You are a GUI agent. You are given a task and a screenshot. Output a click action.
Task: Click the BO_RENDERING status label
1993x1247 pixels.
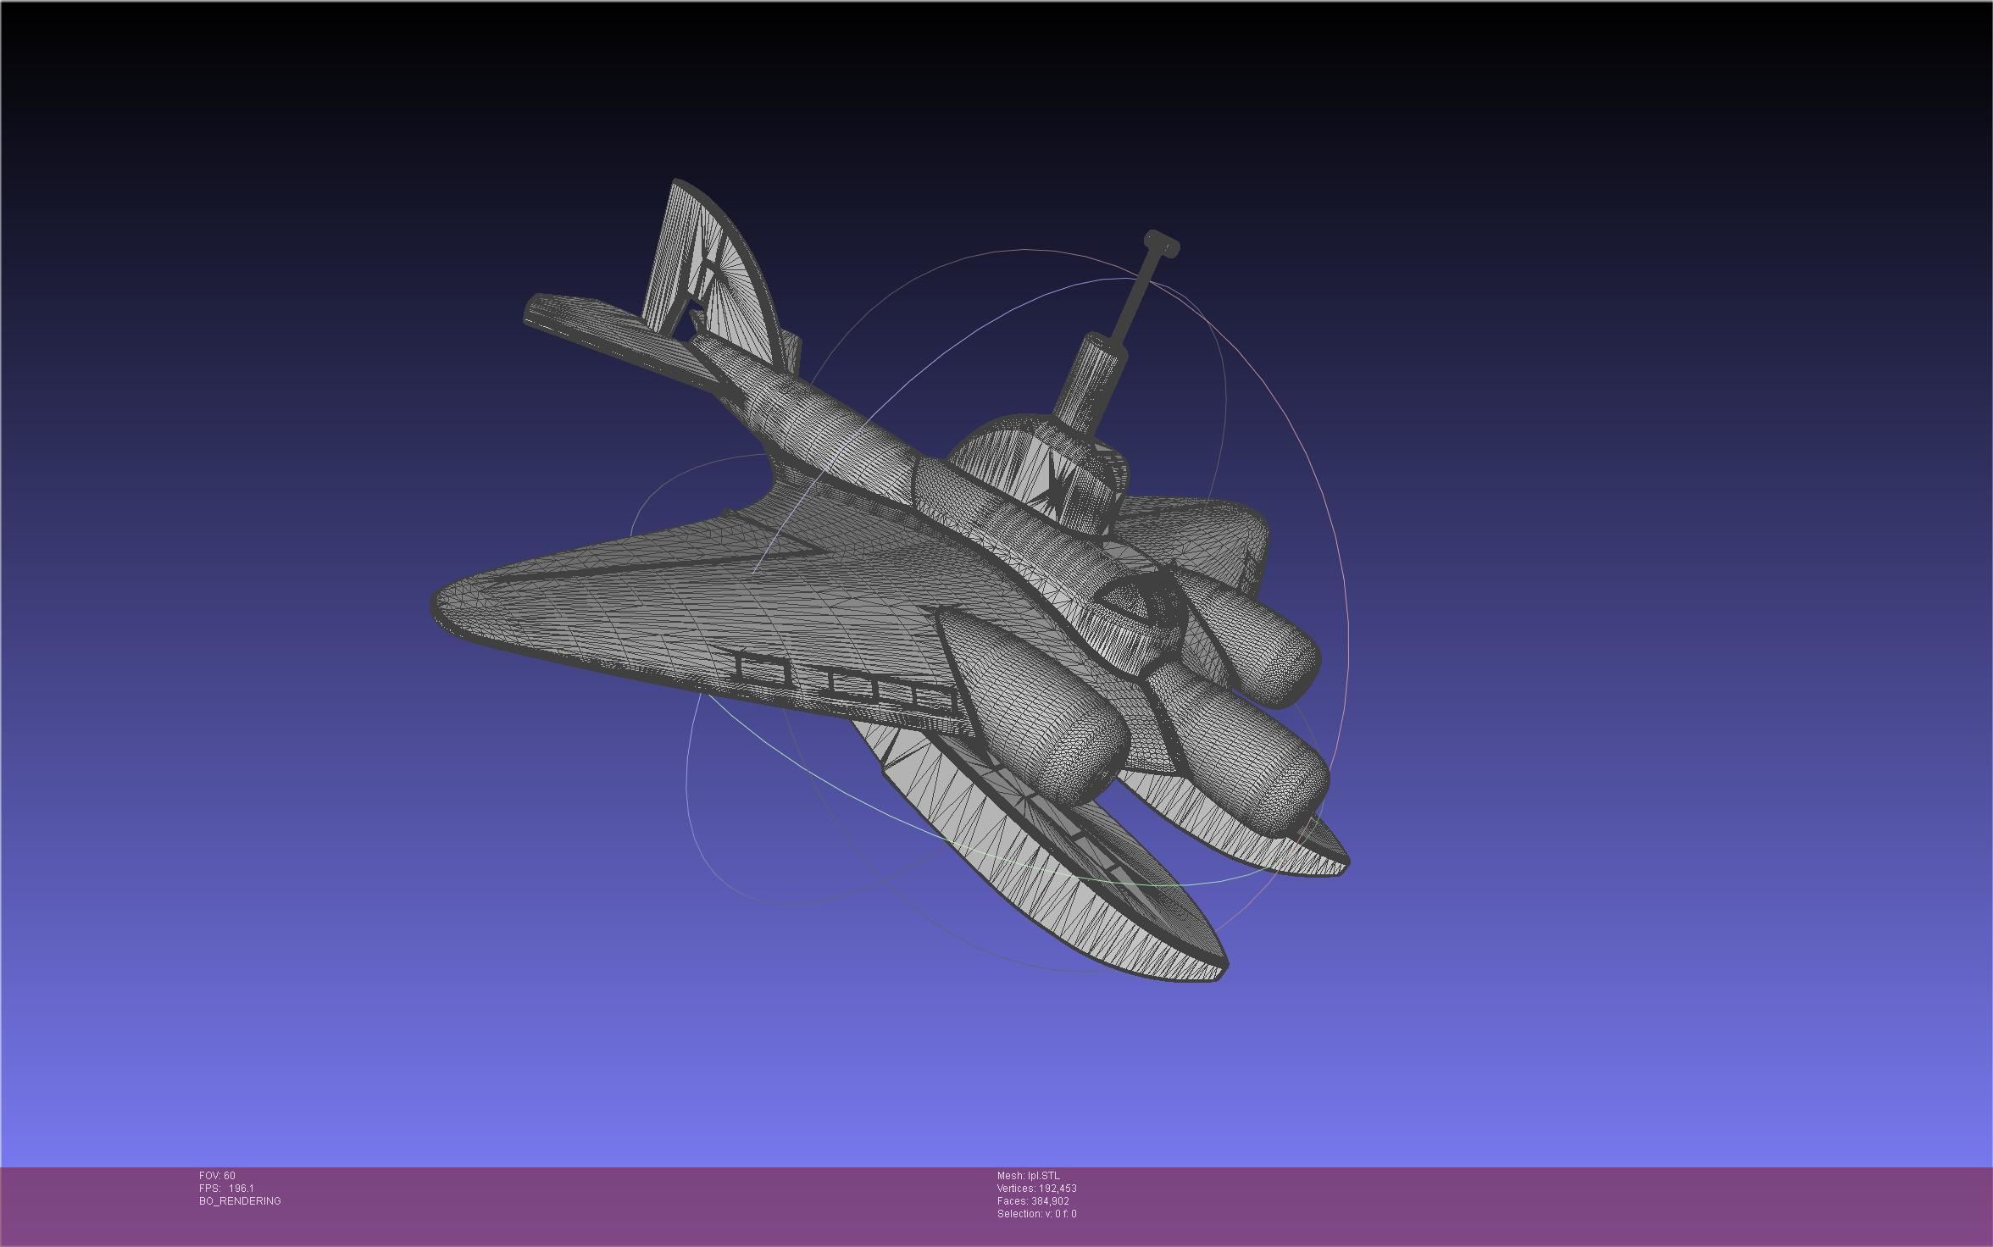pyautogui.click(x=240, y=1201)
